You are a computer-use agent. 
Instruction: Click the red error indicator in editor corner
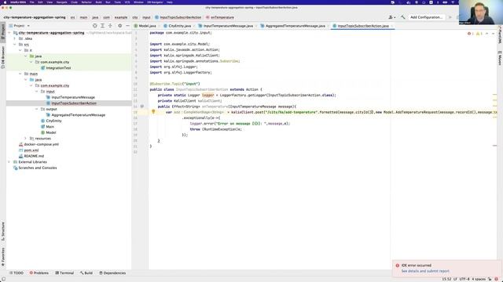[470, 34]
